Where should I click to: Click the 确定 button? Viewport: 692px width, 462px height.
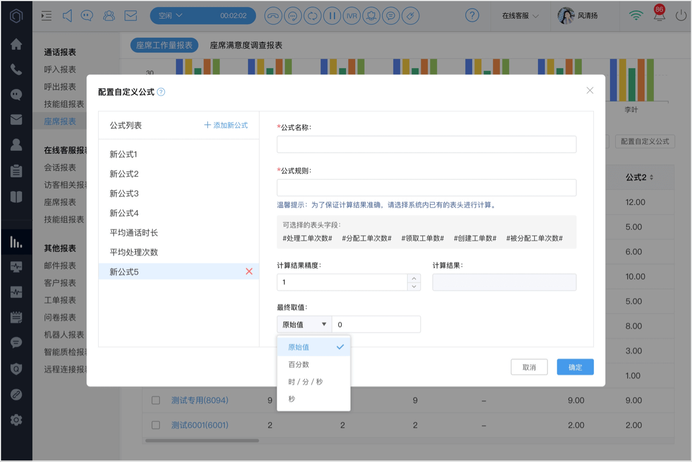[575, 367]
